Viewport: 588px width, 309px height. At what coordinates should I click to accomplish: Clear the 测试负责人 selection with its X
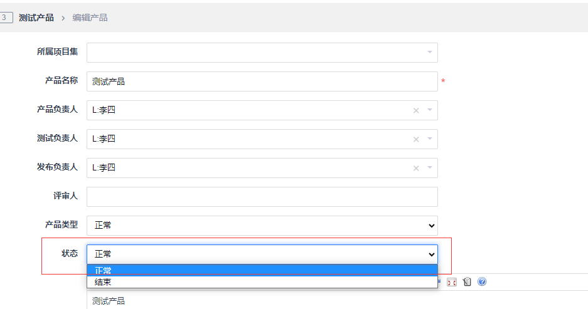[416, 139]
